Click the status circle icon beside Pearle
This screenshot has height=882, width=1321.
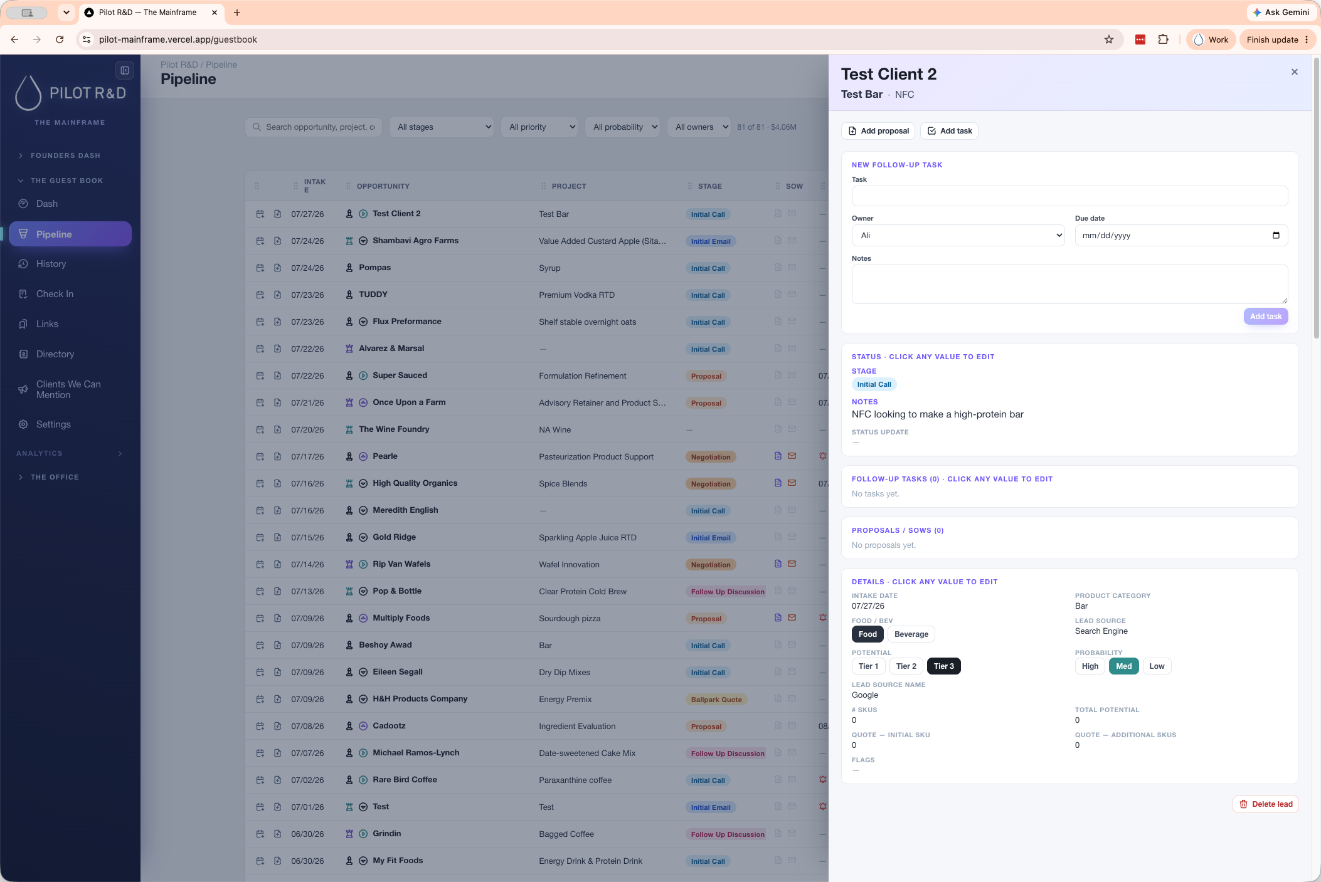click(x=363, y=457)
